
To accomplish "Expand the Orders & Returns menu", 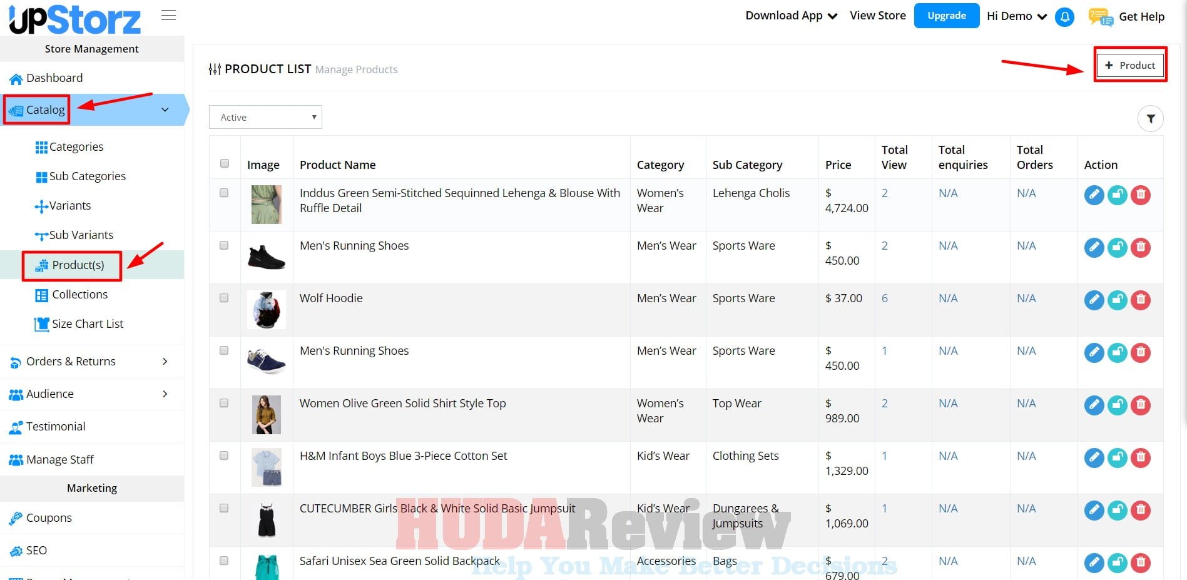I will (x=92, y=362).
